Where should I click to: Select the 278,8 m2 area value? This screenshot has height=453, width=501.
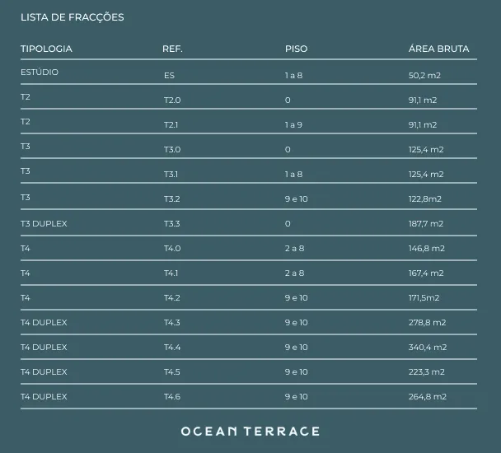pyautogui.click(x=427, y=322)
